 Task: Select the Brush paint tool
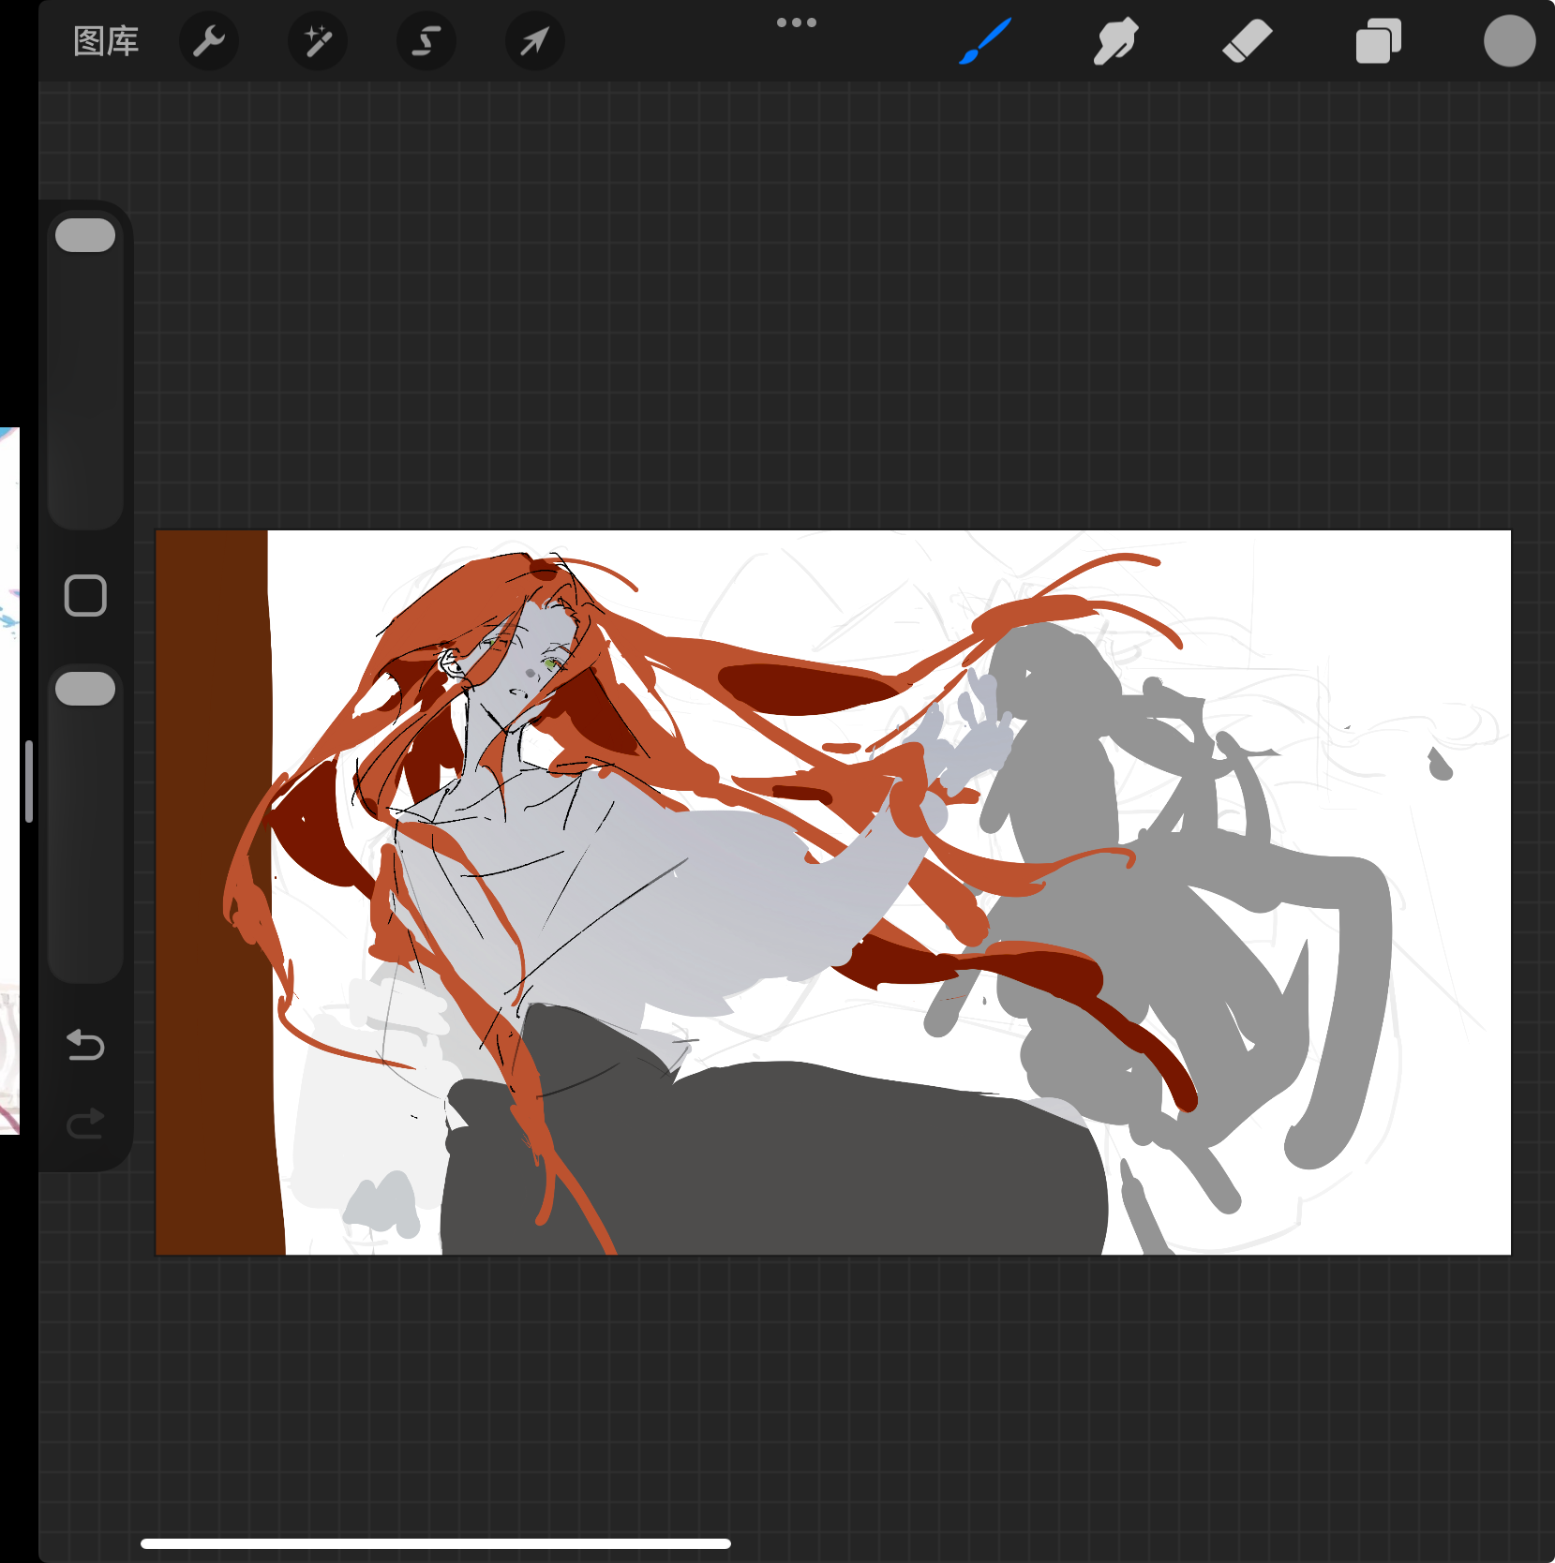[x=985, y=41]
